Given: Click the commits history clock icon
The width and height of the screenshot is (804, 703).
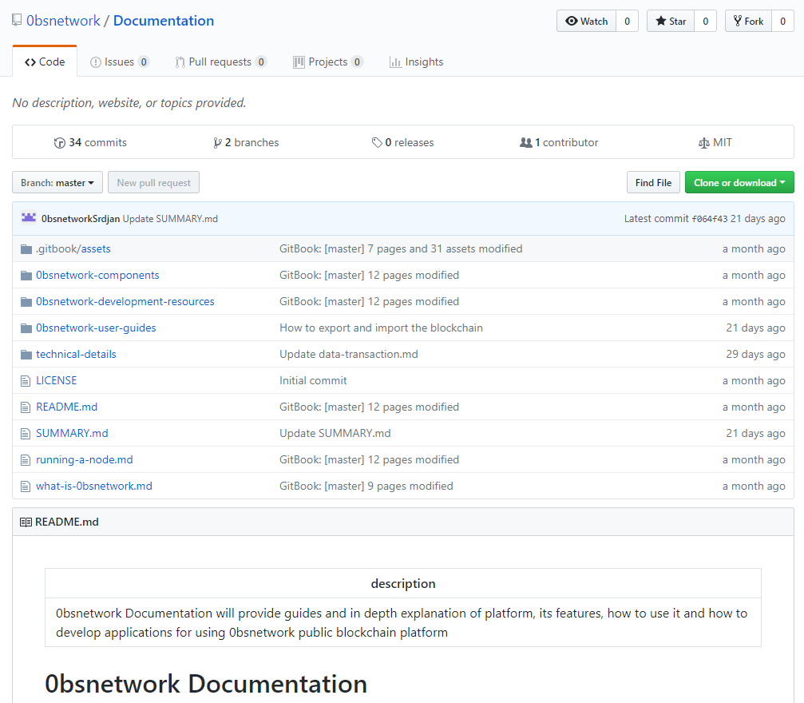Looking at the screenshot, I should tap(59, 143).
